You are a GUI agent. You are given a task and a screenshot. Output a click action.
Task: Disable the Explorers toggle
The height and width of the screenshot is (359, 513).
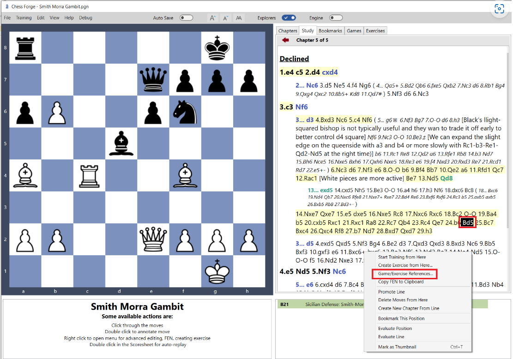pyautogui.click(x=288, y=17)
